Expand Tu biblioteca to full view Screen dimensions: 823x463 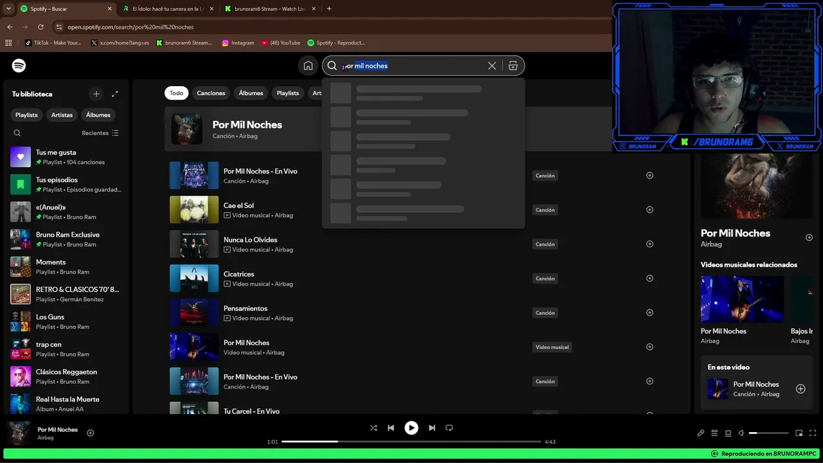coord(115,94)
